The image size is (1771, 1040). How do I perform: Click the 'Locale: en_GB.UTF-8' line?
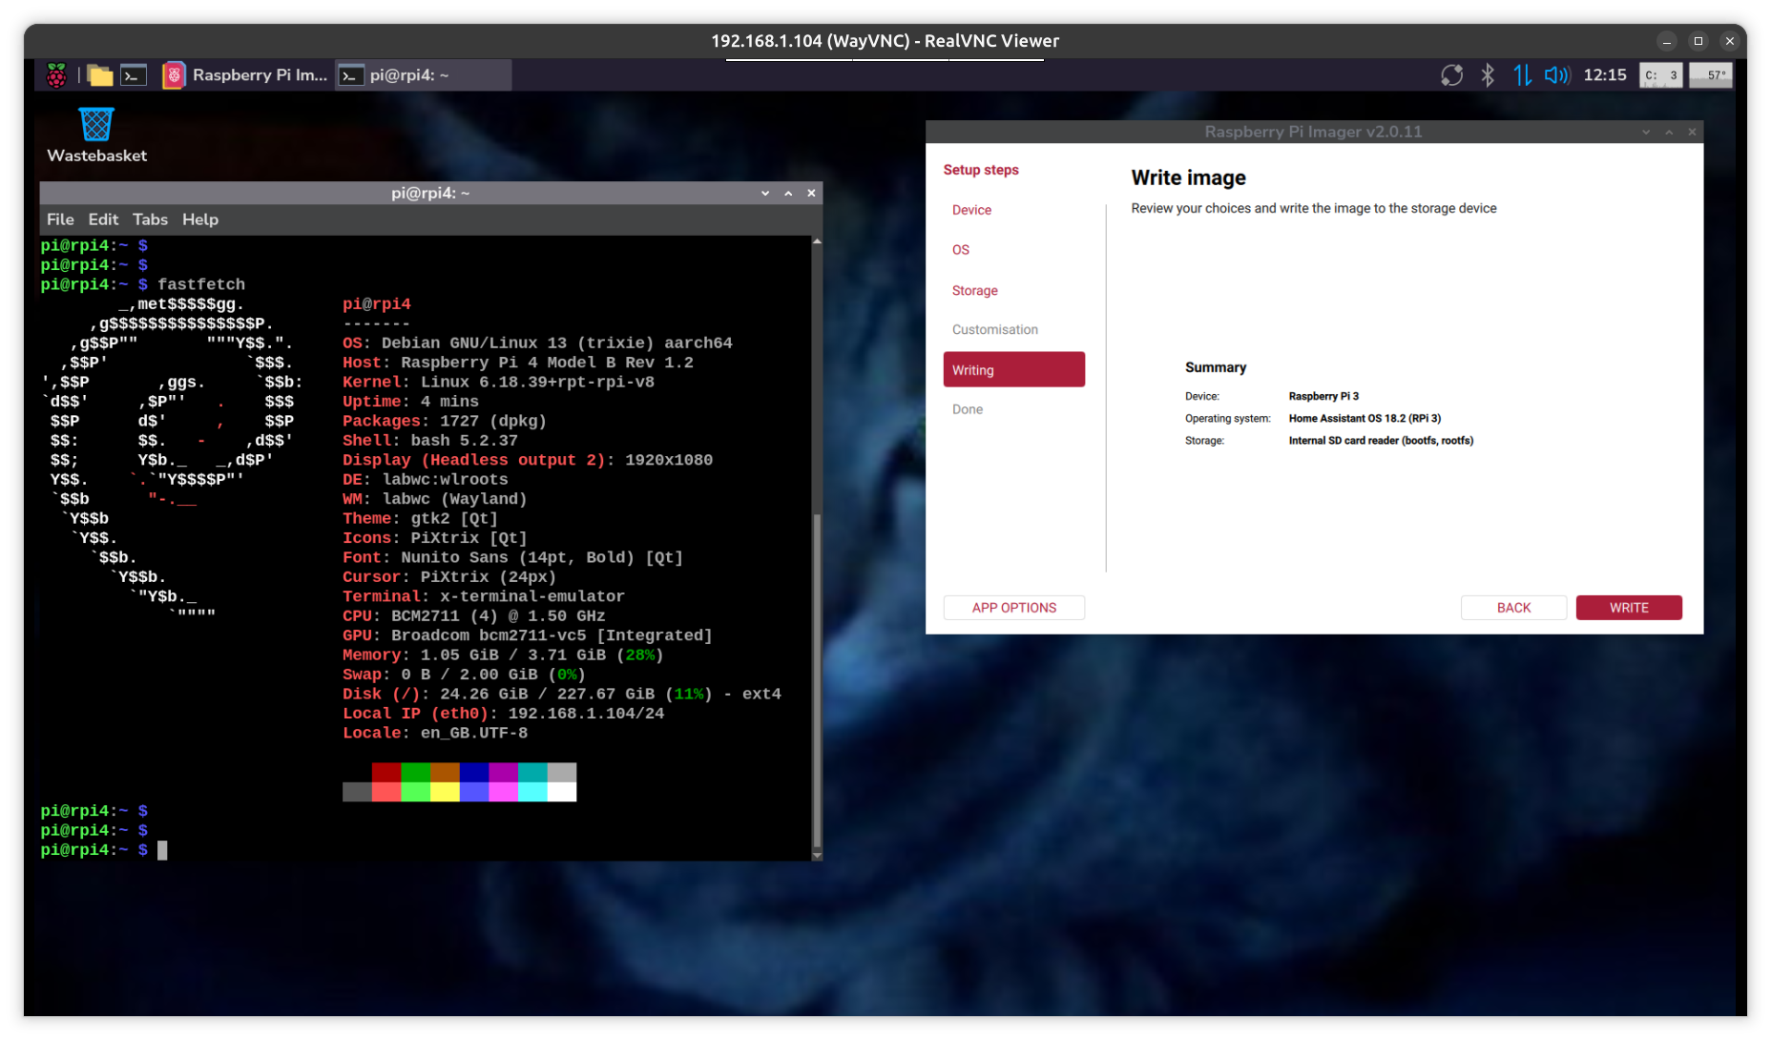pyautogui.click(x=435, y=733)
